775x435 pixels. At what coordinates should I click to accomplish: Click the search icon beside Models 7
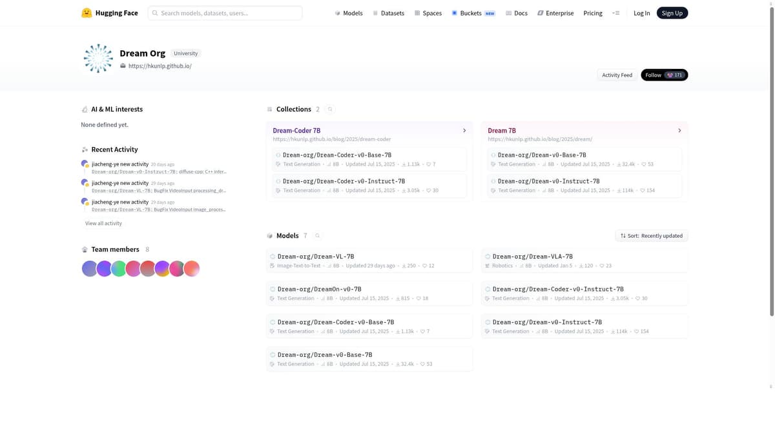pyautogui.click(x=317, y=236)
